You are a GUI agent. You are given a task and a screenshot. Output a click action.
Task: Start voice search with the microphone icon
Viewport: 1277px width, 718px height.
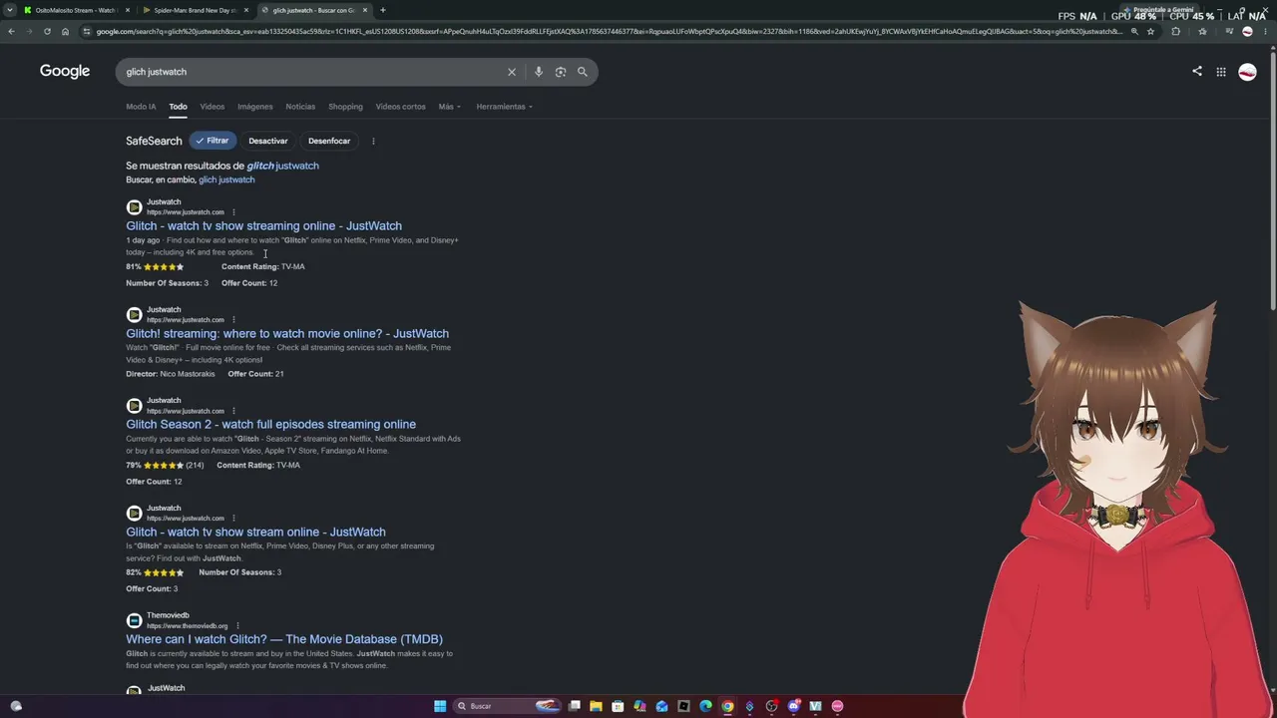click(539, 72)
